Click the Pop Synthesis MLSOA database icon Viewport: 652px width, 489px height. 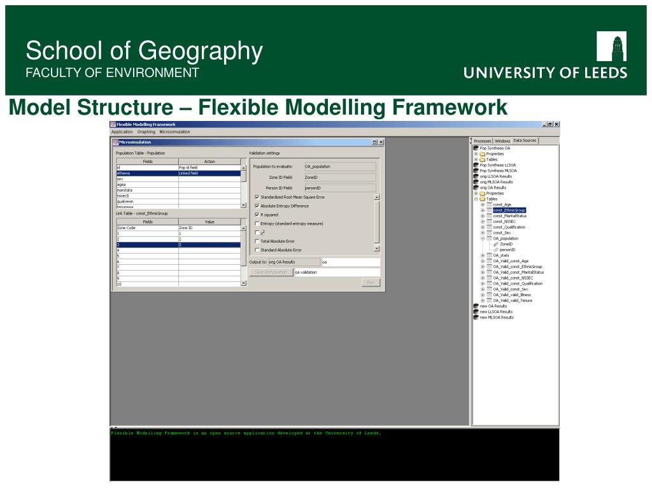[x=476, y=171]
